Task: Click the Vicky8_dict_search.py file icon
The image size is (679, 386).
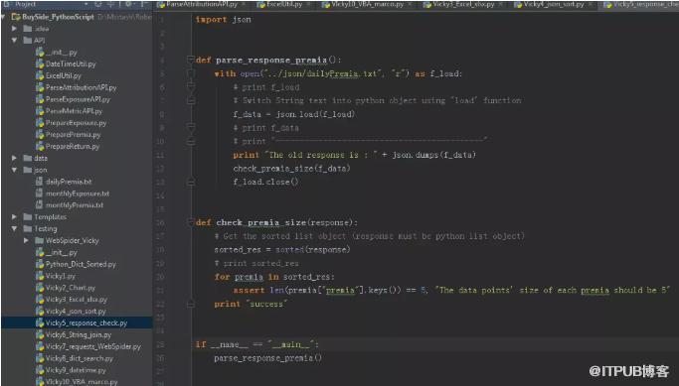Action: coord(40,358)
